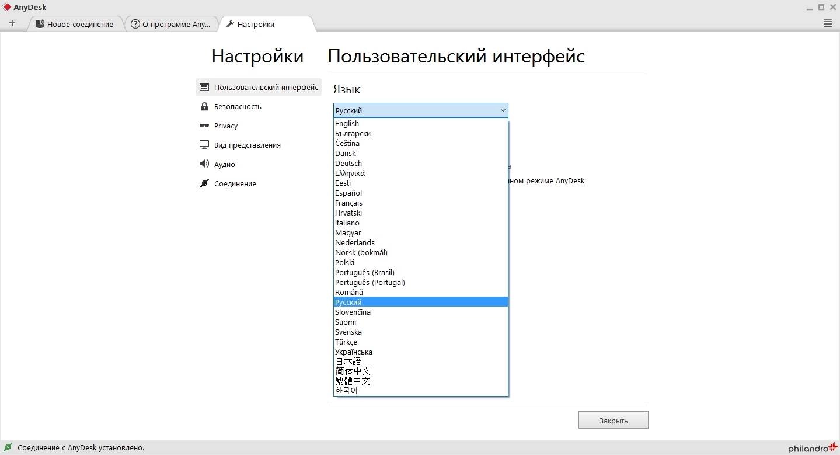
Task: Choose Українська from language list
Action: [421, 352]
